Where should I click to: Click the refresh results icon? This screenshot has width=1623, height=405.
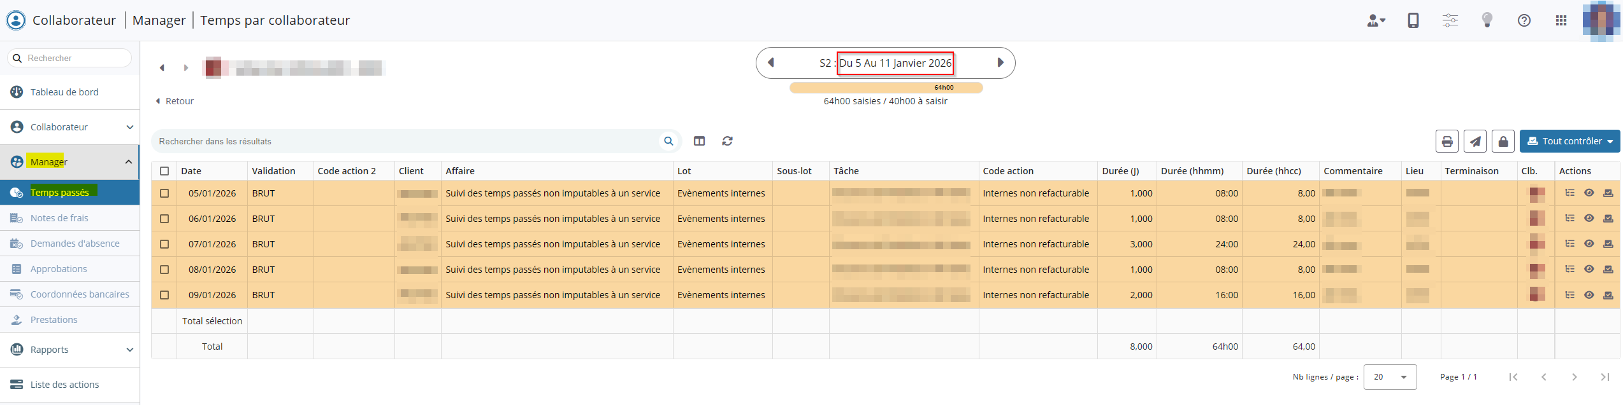(727, 141)
